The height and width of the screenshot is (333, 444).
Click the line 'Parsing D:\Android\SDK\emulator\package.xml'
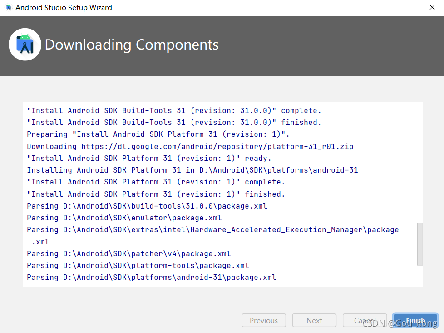click(124, 218)
